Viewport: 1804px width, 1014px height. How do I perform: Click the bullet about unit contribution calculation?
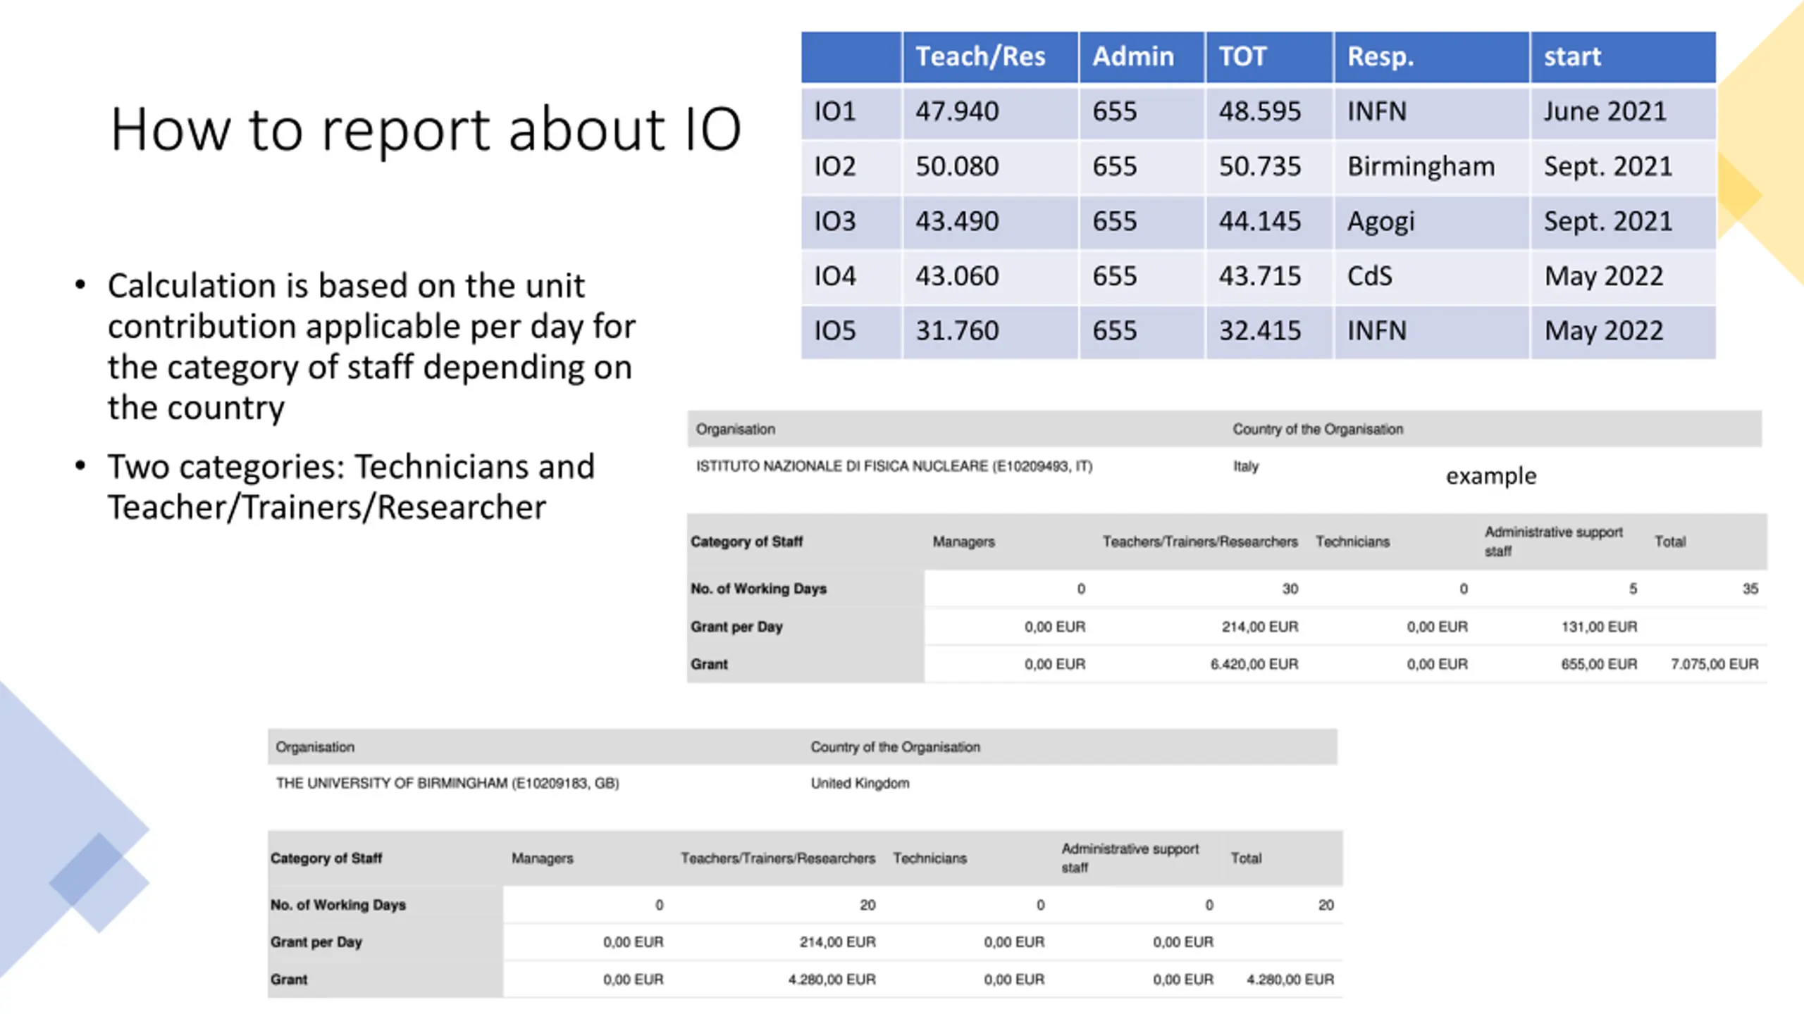pos(371,346)
